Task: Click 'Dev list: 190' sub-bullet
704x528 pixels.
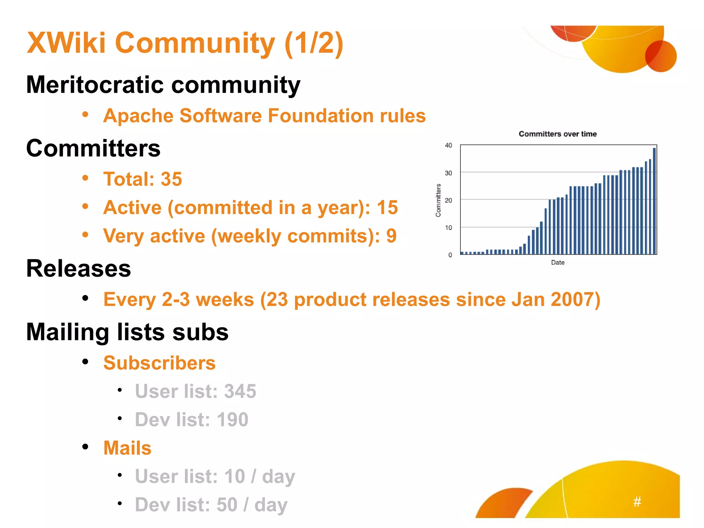Action: click(x=191, y=420)
